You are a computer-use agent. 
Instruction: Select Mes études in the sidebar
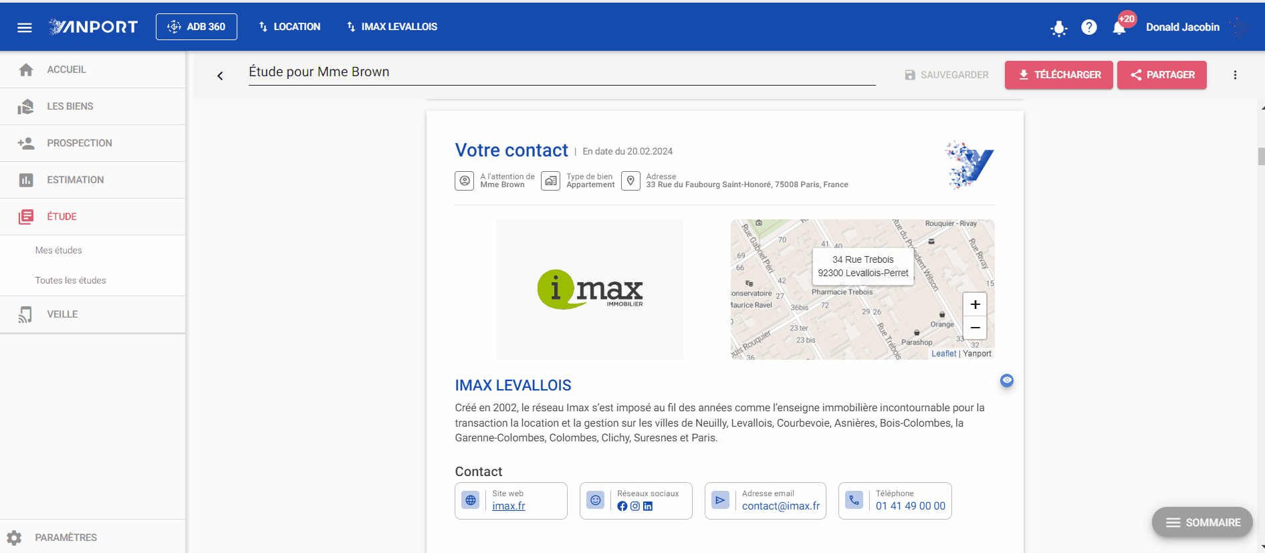coord(59,250)
